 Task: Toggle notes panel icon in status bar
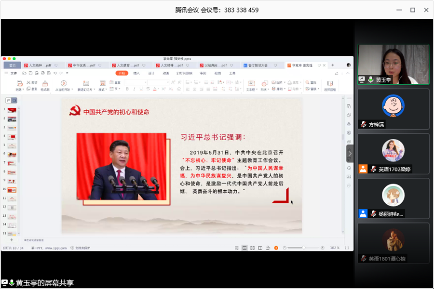tap(237, 248)
